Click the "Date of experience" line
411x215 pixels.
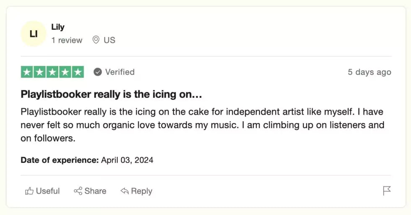[87, 160]
